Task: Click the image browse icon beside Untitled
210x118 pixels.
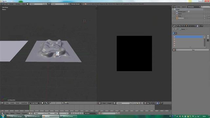Action: tap(115, 103)
